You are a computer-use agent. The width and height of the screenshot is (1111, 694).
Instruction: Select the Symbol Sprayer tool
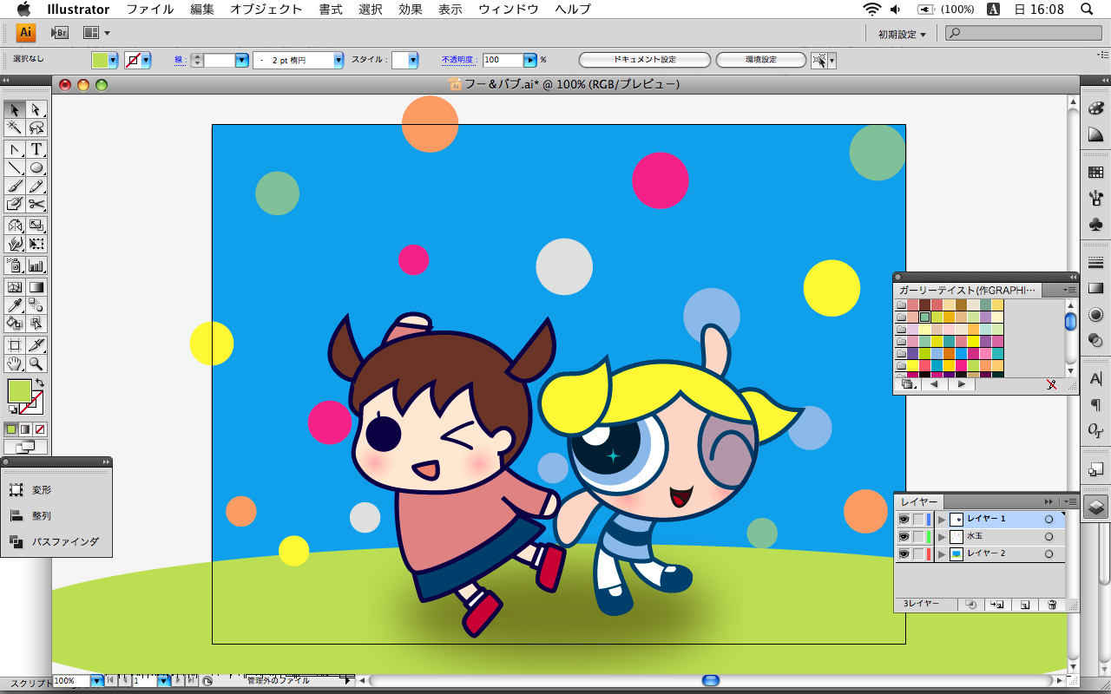[15, 265]
